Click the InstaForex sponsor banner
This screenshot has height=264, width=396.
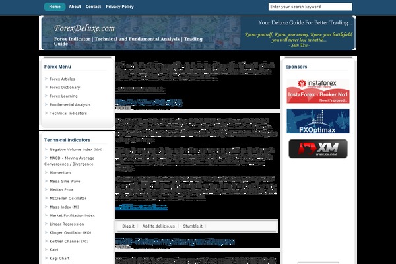point(318,91)
